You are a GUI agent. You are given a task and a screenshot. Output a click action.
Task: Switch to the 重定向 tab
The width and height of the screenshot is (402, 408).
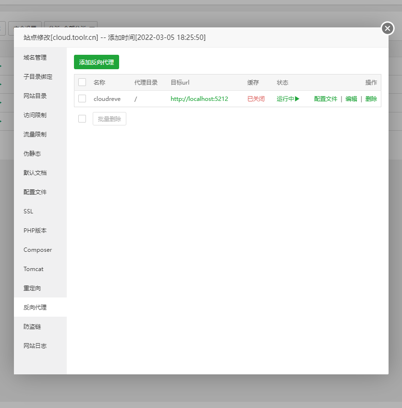[x=40, y=288]
